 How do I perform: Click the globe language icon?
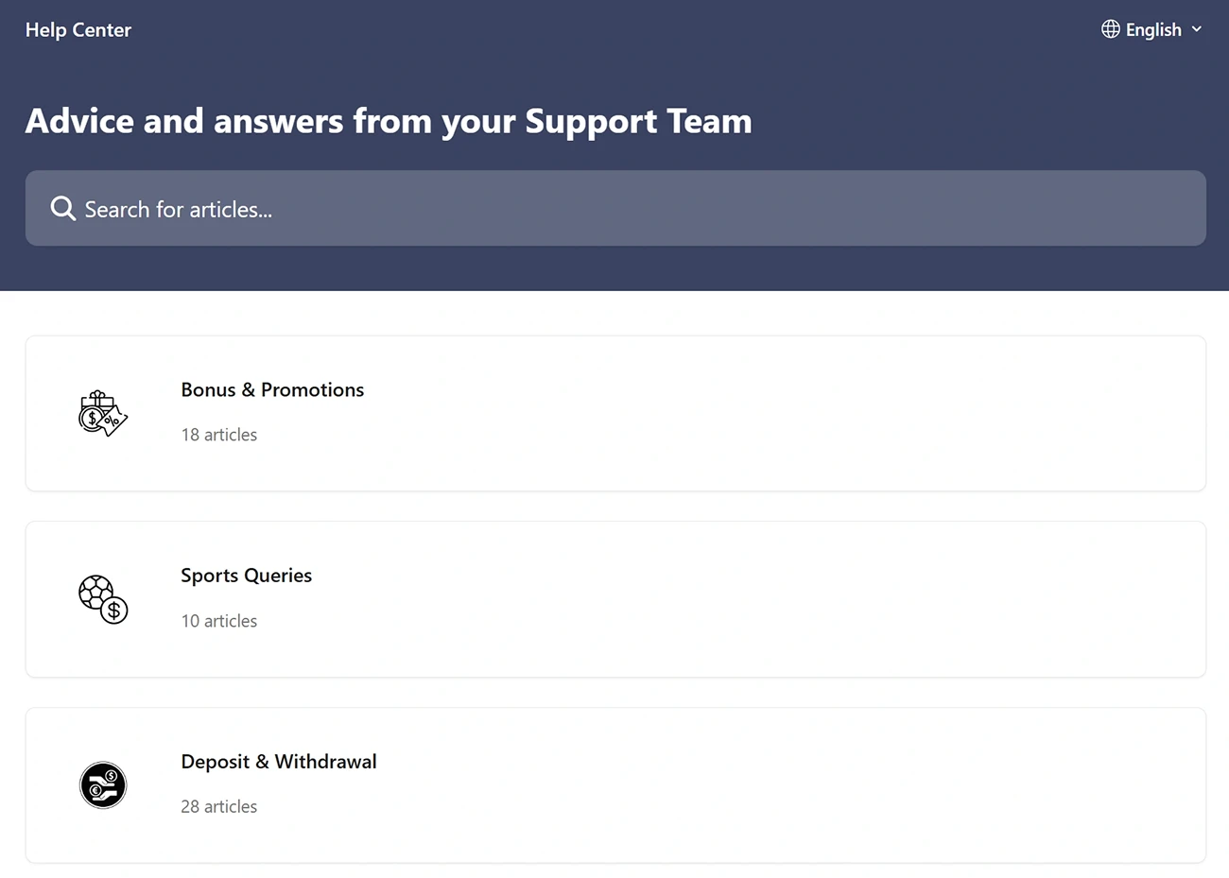point(1111,29)
